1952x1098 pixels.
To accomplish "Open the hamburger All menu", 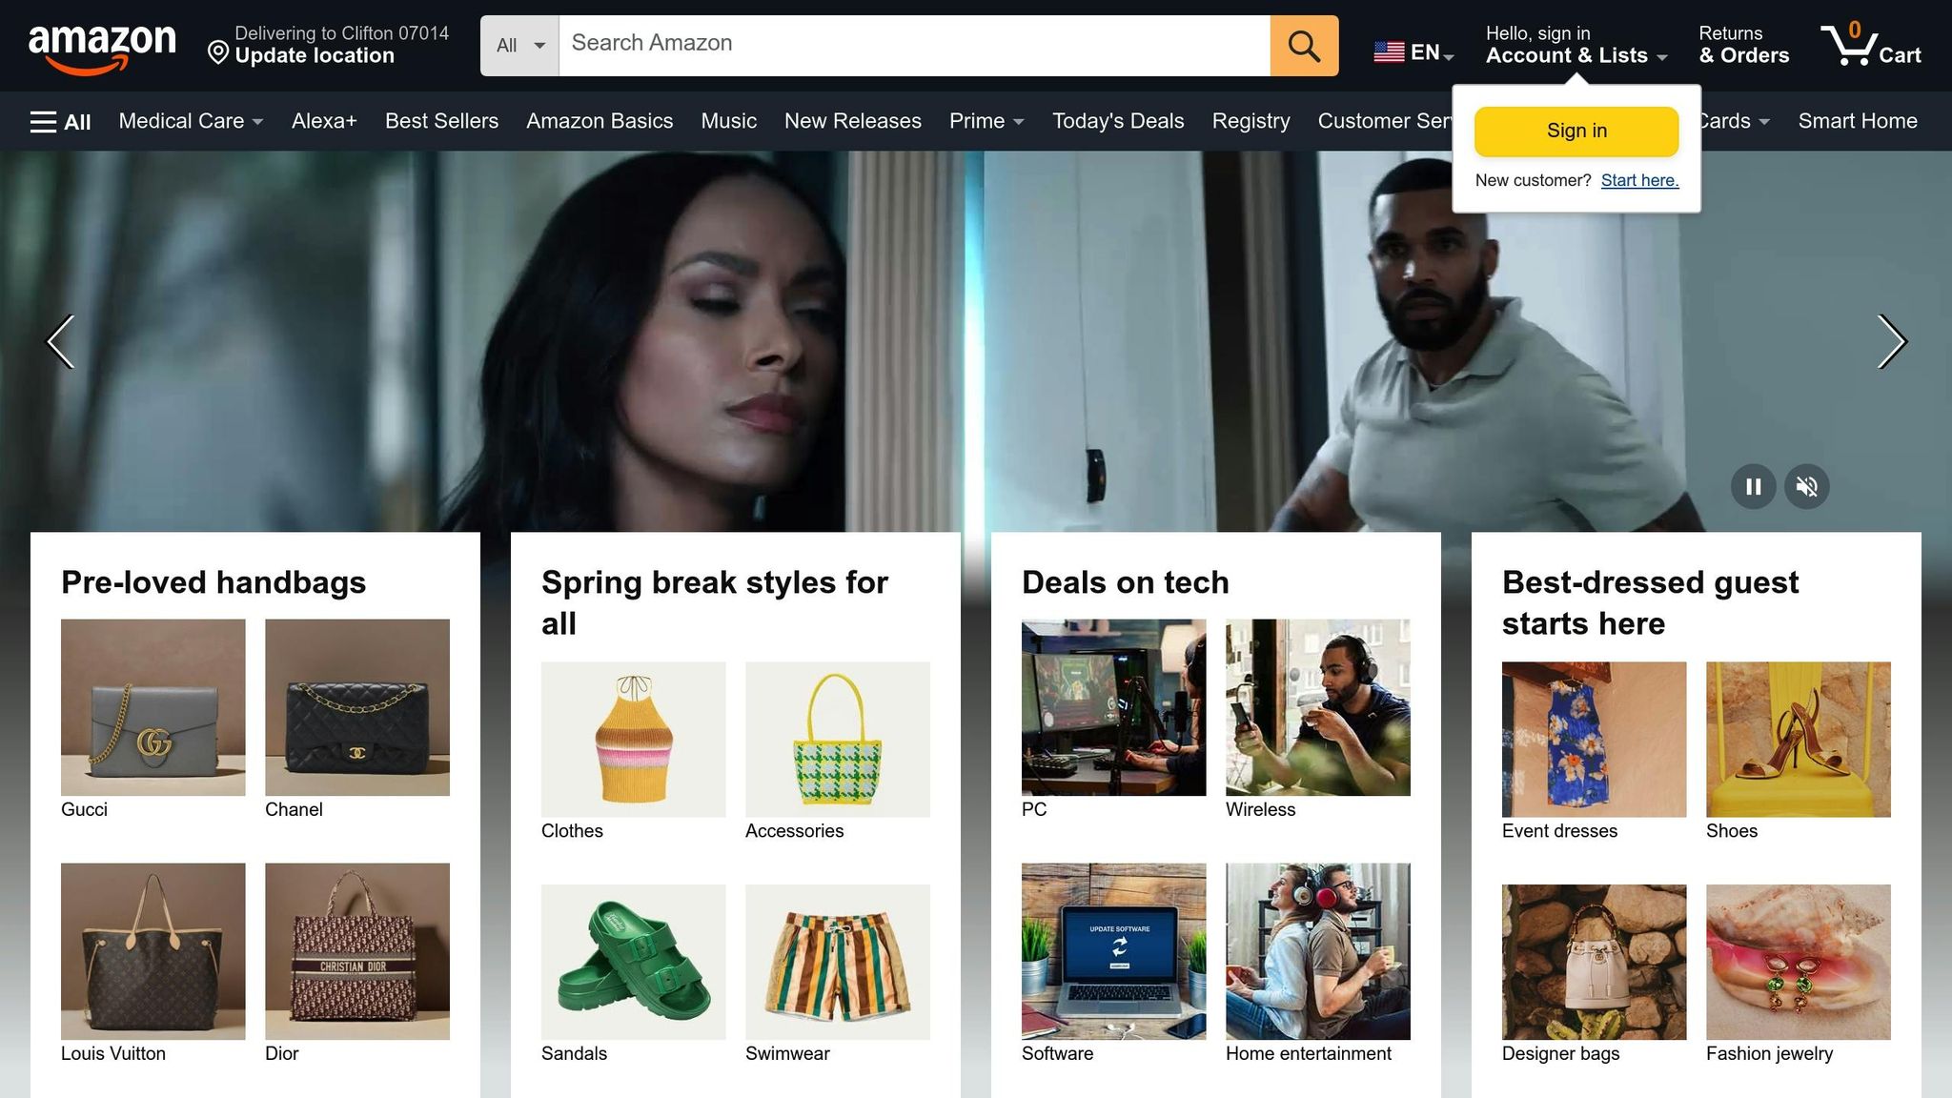I will pyautogui.click(x=60, y=122).
